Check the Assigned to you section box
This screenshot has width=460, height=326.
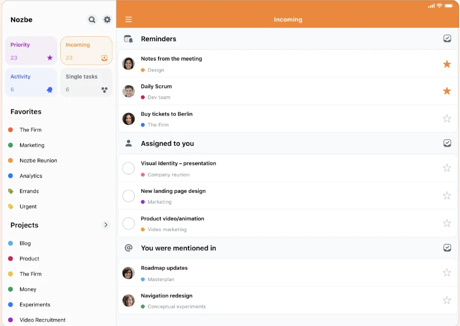click(447, 143)
